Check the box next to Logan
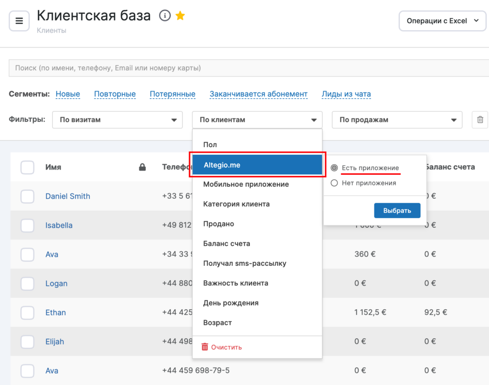 tap(27, 284)
